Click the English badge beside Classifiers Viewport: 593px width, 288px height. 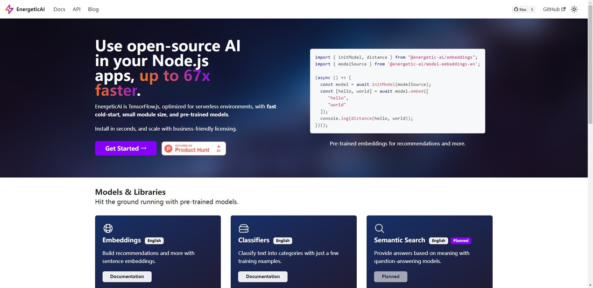[282, 241]
